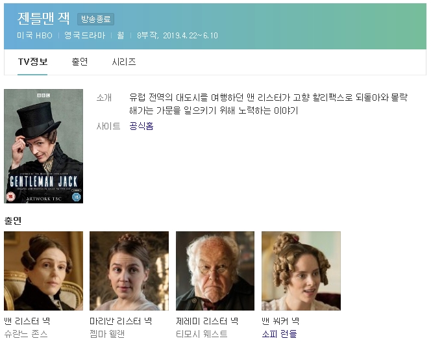Viewport: 431px width, 345px height.
Task: Click the 영국드라마 genre text
Action: (84, 36)
